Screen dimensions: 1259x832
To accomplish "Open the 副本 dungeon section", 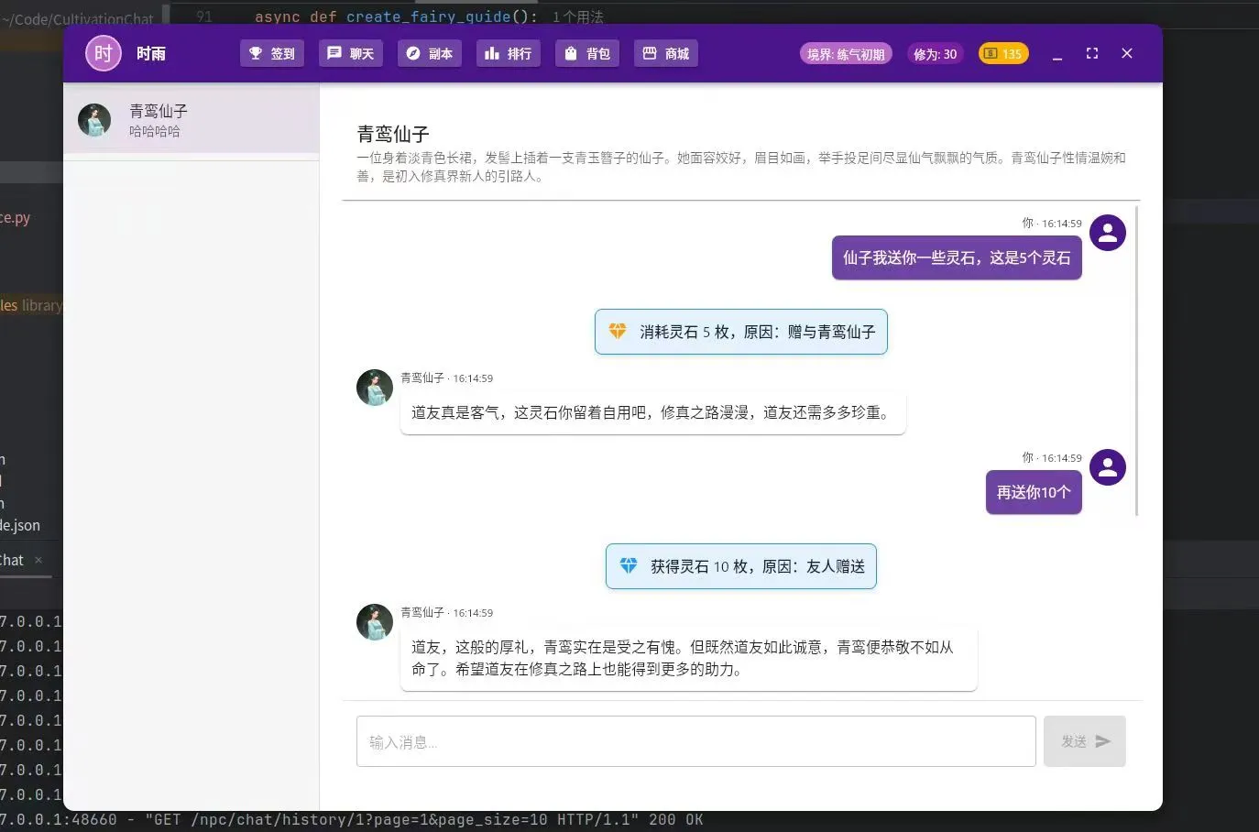I will 430,53.
